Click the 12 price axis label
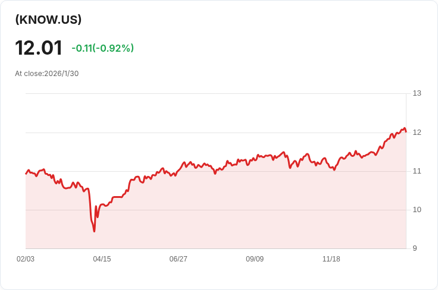Image resolution: width=438 pixels, height=290 pixels. [x=417, y=133]
